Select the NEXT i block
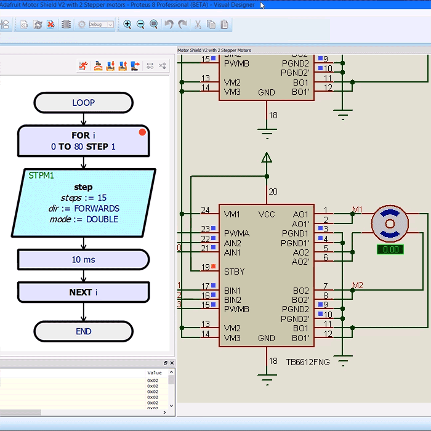This screenshot has height=431, width=431. [x=84, y=292]
